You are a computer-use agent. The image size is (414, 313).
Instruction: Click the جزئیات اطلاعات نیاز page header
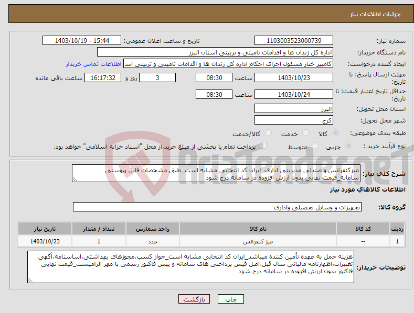(x=375, y=14)
